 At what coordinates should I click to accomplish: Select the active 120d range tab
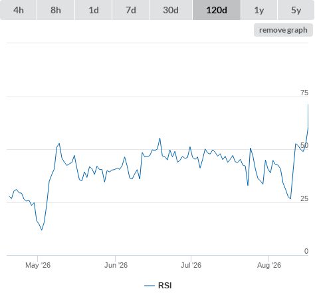[217, 10]
